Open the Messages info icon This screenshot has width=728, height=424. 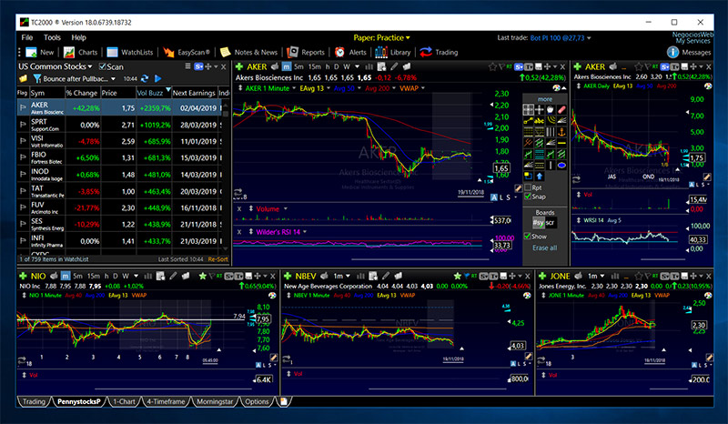pyautogui.click(x=672, y=53)
